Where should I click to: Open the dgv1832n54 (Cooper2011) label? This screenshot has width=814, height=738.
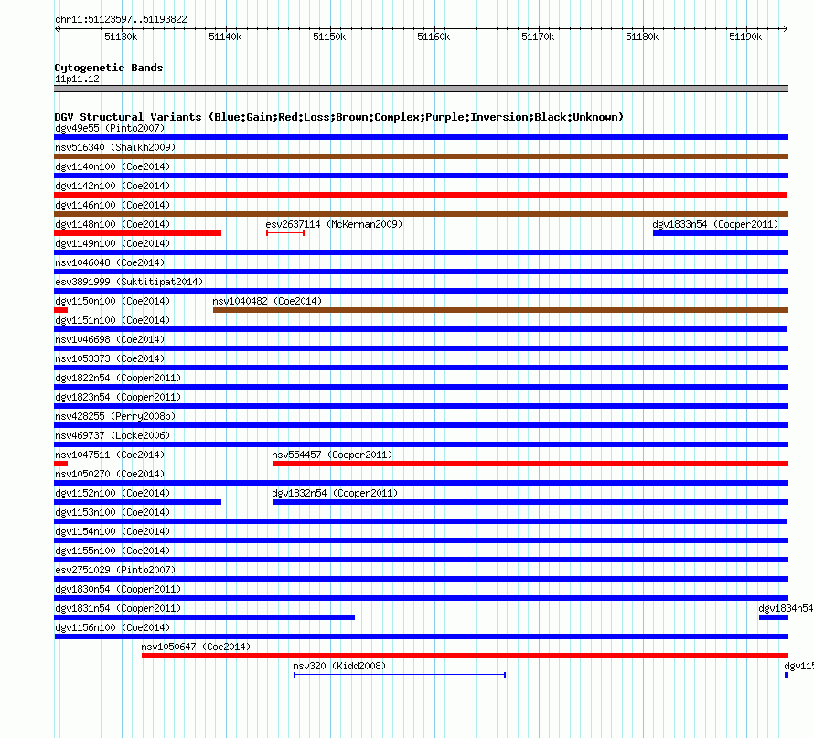click(x=335, y=493)
